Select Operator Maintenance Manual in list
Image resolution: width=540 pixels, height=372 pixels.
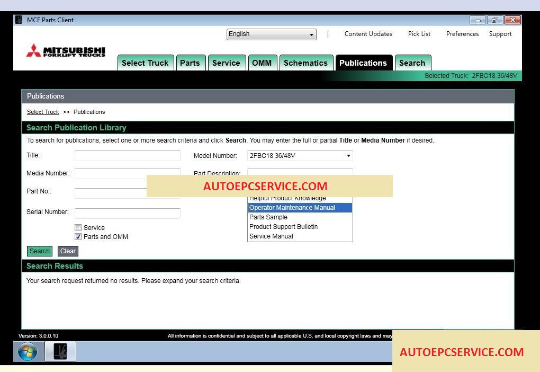[x=300, y=208]
